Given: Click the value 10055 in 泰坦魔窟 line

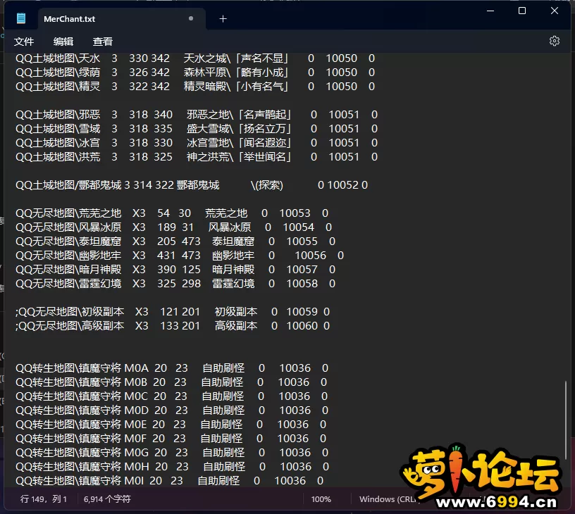Looking at the screenshot, I should click(302, 242).
